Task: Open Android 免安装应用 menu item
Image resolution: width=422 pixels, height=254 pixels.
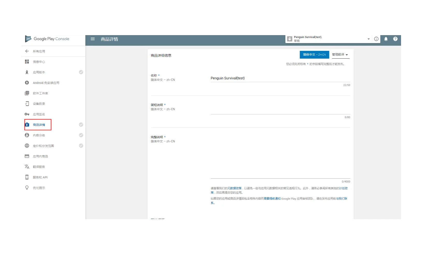Action: click(46, 83)
